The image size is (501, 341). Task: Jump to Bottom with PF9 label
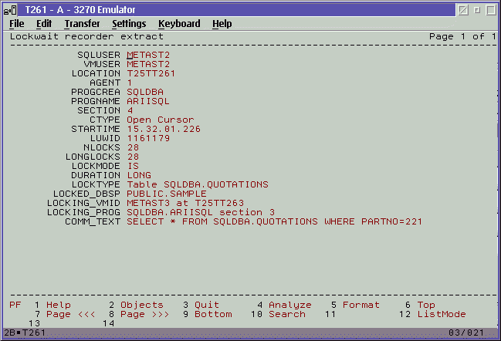point(213,315)
